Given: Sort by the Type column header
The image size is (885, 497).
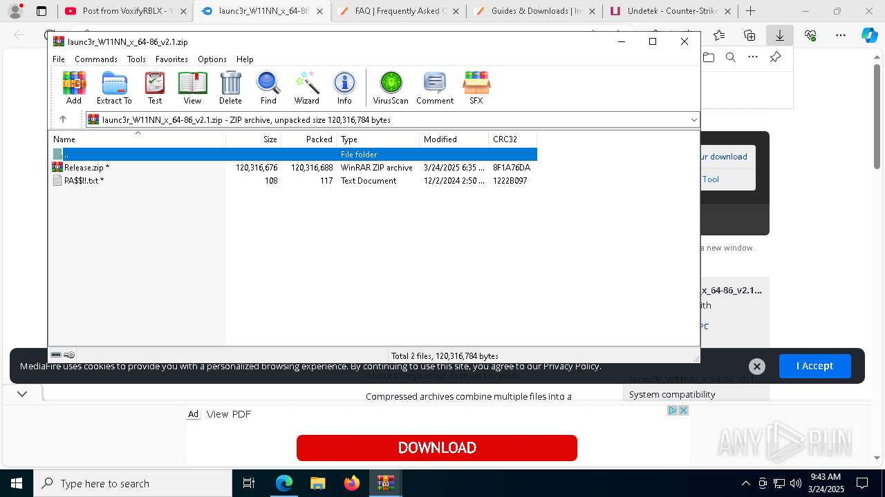Looking at the screenshot, I should coord(378,139).
